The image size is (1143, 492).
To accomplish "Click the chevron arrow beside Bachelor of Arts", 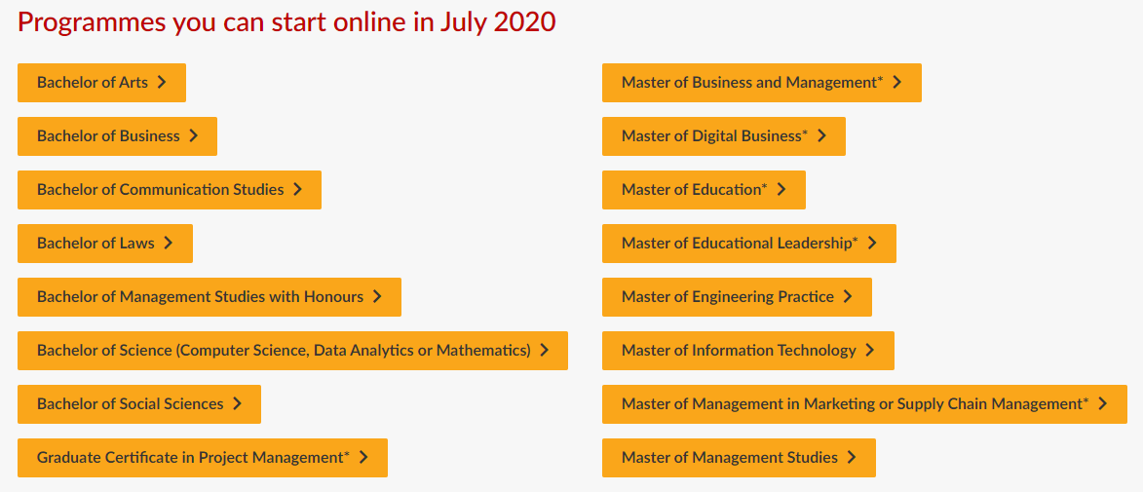I will pyautogui.click(x=162, y=83).
